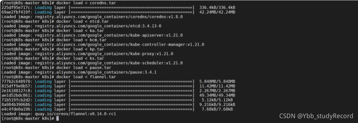Click the 'docker load < kcm.tar' command

81,40
